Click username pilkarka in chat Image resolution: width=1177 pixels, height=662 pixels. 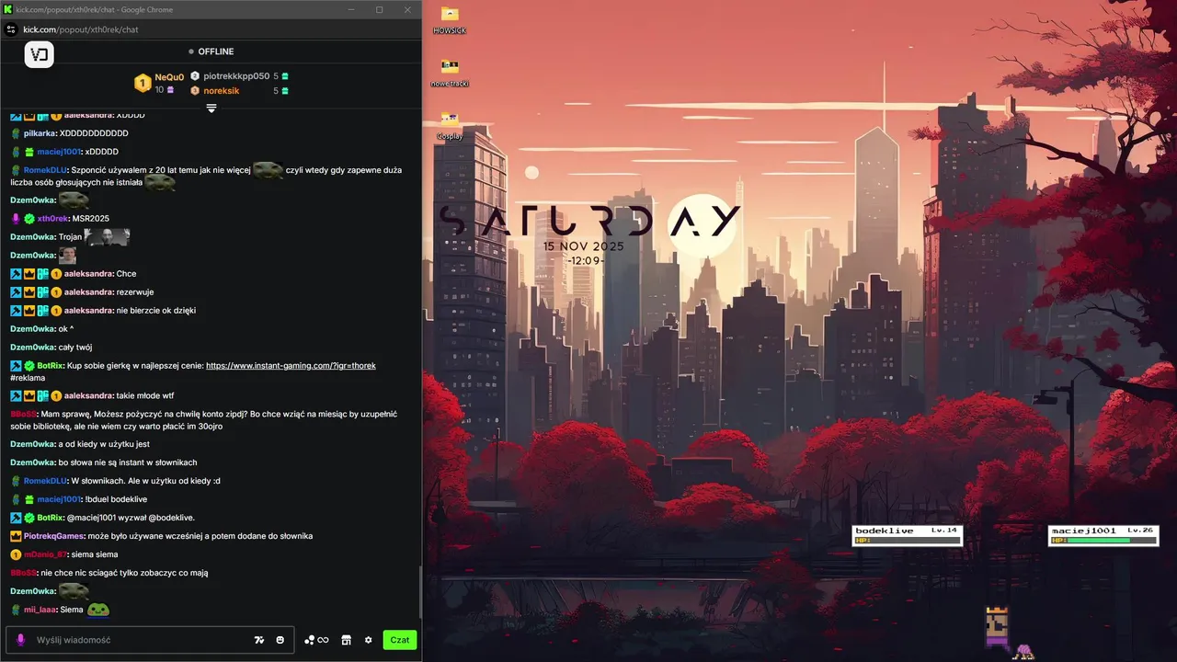point(40,133)
